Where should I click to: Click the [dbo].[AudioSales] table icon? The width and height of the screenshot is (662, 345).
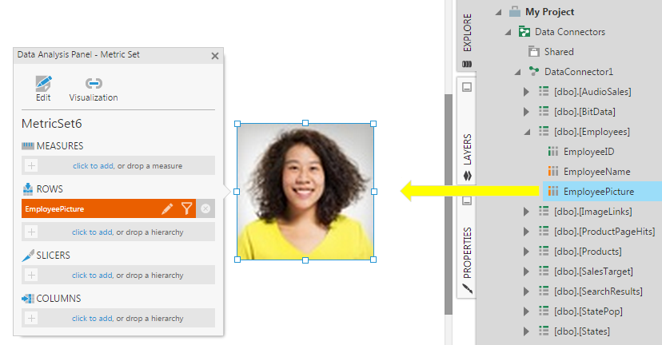[x=544, y=91]
